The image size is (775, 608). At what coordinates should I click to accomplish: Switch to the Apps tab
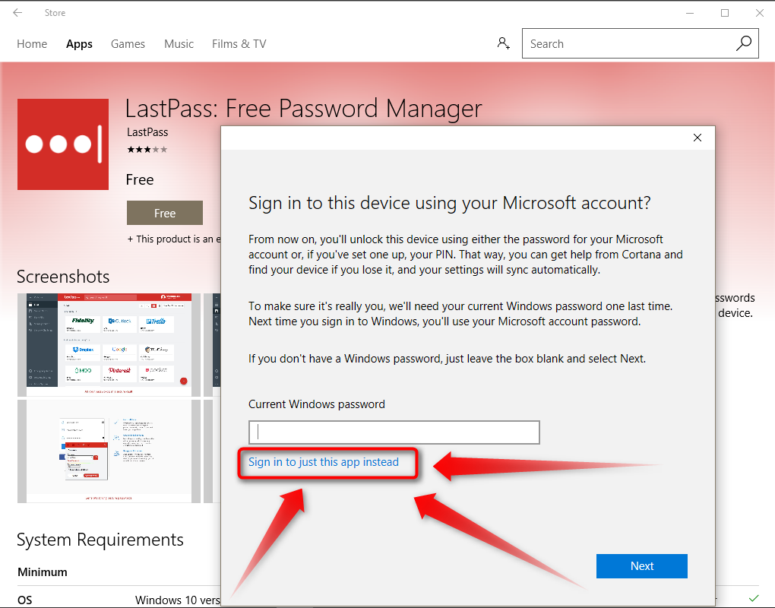pyautogui.click(x=79, y=44)
